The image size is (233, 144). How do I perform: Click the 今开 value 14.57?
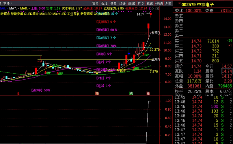(227, 66)
